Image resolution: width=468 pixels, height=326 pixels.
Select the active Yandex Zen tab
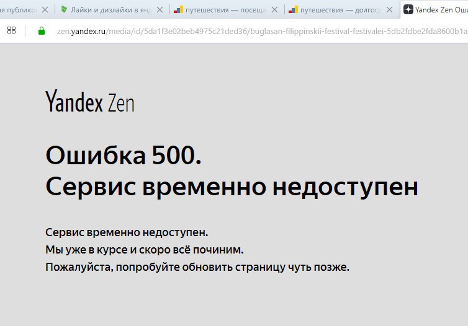click(x=434, y=10)
